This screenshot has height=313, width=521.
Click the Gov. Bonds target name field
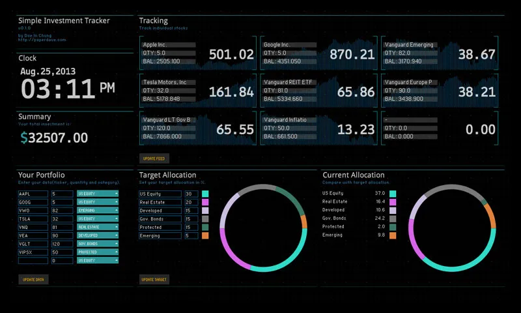coord(160,218)
